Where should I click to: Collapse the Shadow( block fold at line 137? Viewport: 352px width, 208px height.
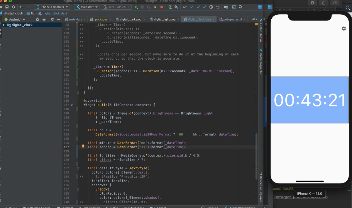tap(78, 189)
